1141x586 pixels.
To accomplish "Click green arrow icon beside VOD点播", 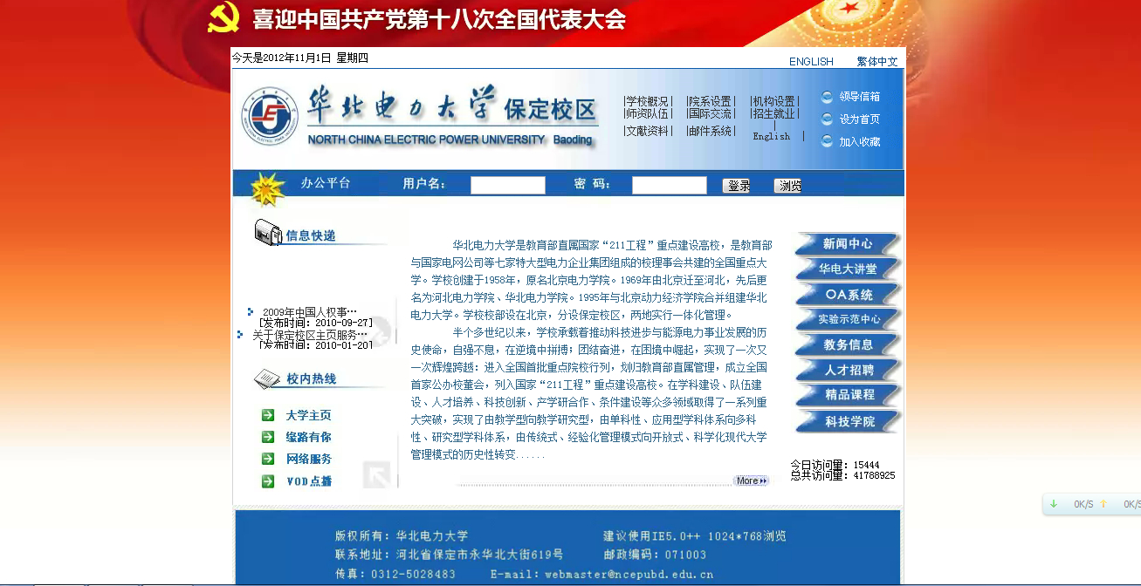I will point(268,480).
